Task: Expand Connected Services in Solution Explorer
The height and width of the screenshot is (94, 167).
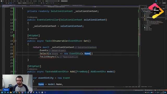Action: (x=143, y=13)
